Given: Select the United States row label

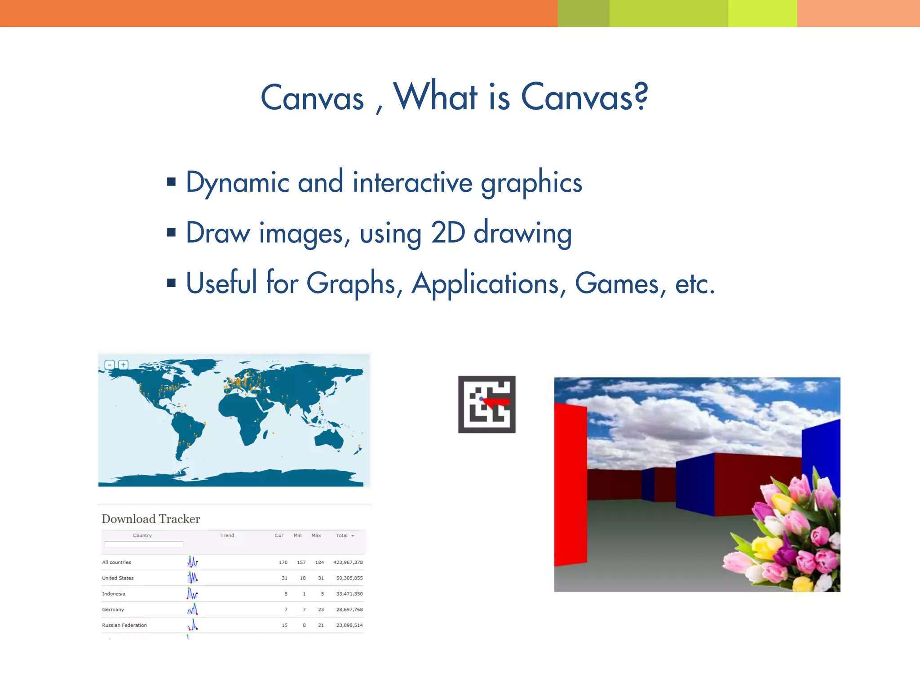Looking at the screenshot, I should 118,578.
